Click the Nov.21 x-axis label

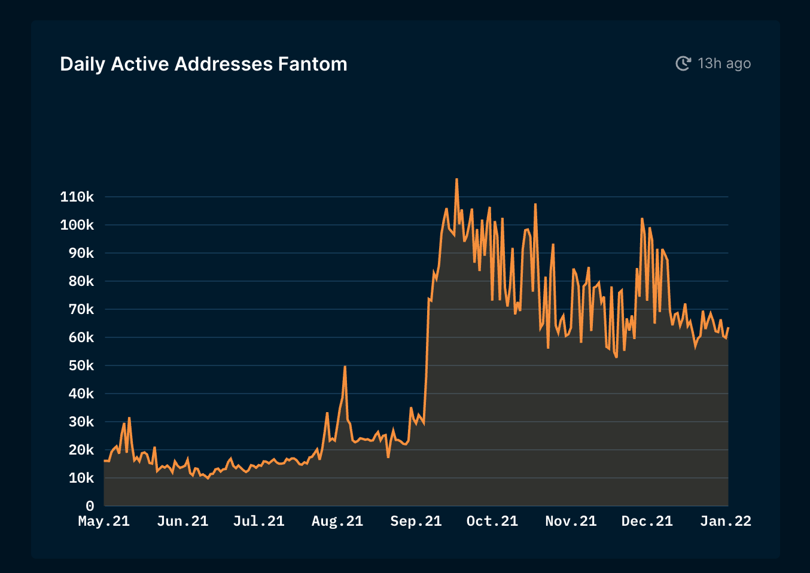point(571,522)
